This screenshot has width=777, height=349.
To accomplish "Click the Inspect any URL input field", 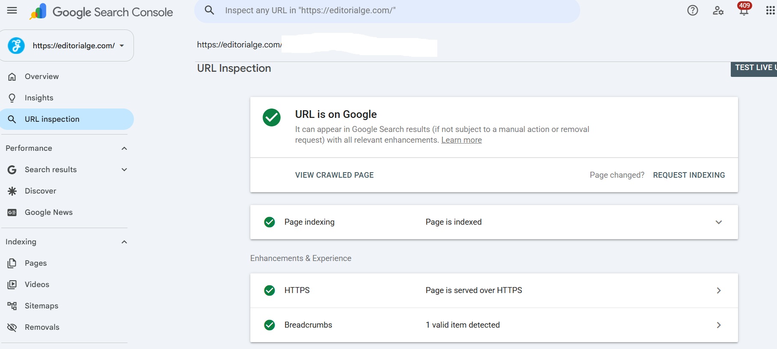I will click(x=387, y=11).
